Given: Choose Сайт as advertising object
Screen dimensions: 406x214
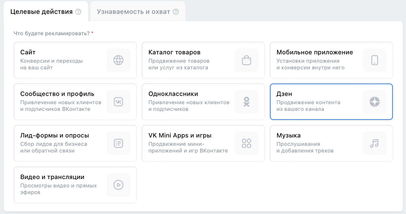Looking at the screenshot, I should [28, 52].
